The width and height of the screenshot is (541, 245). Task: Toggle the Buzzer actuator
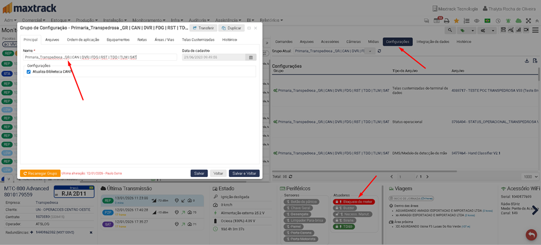pyautogui.click(x=349, y=208)
